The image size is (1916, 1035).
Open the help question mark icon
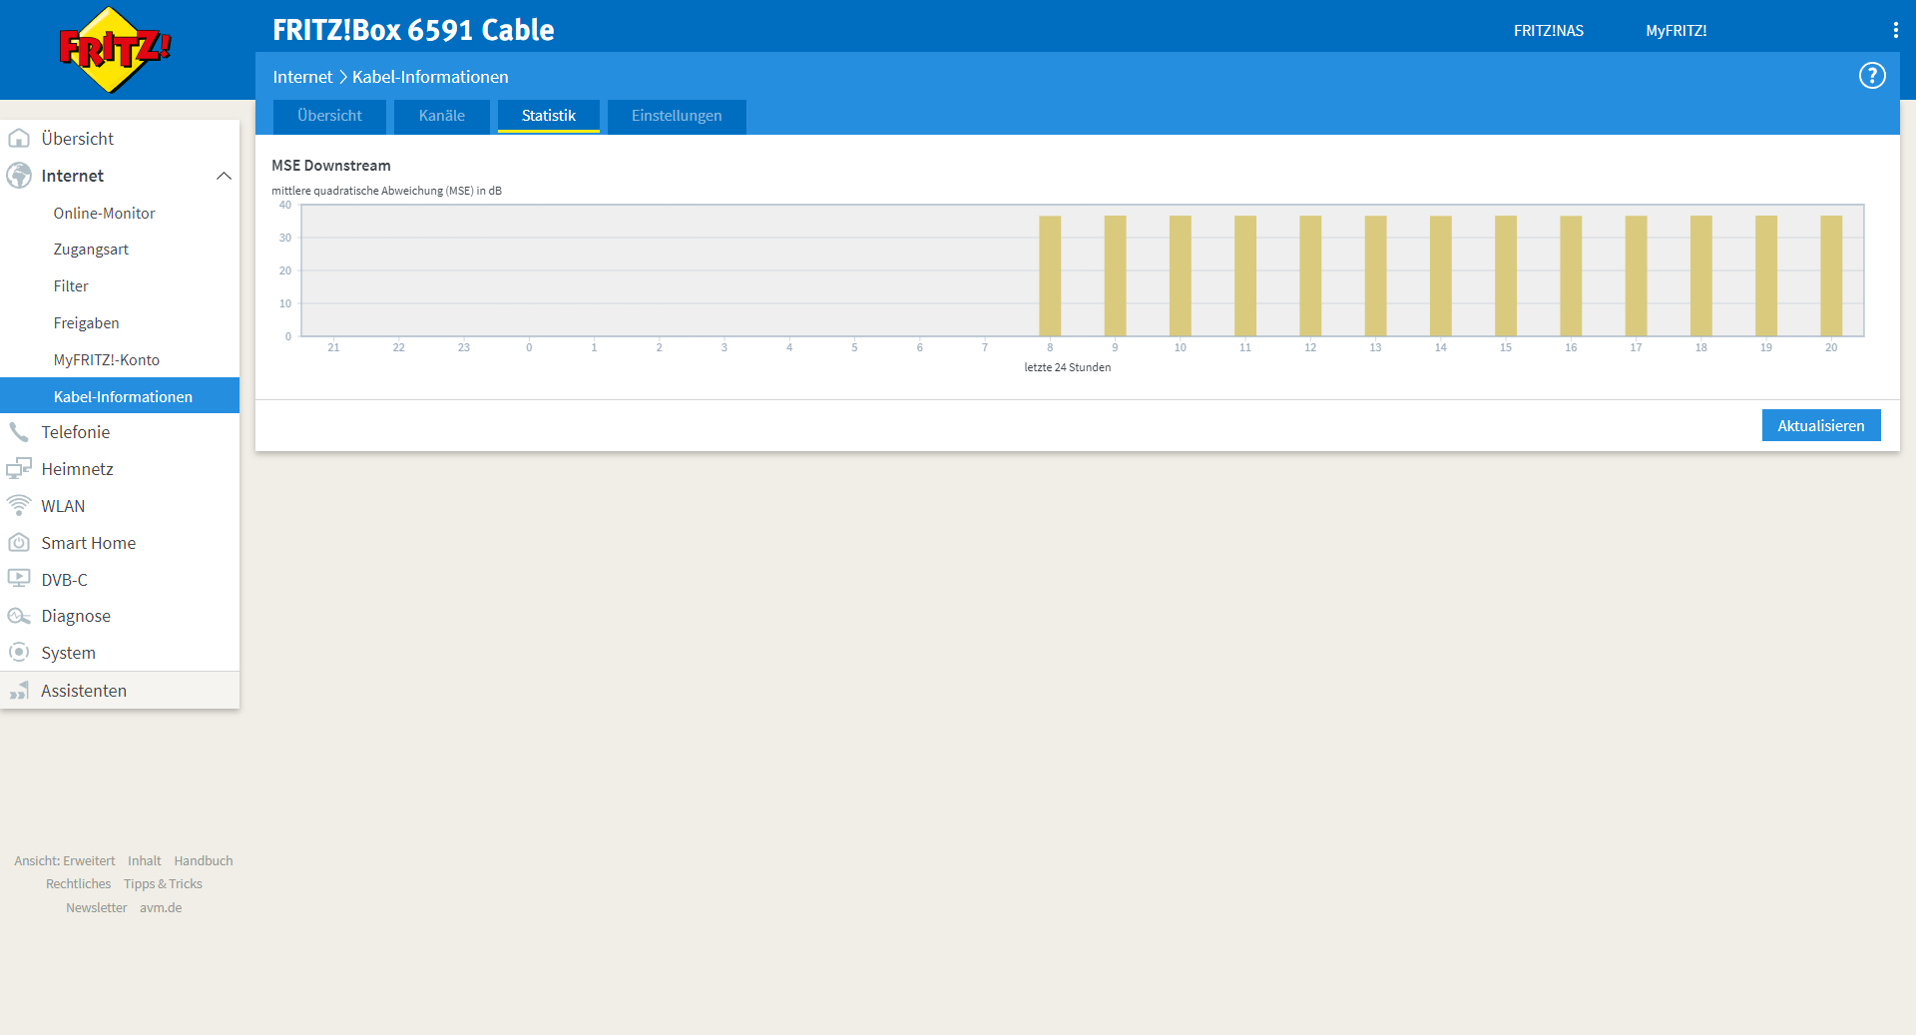1872,76
